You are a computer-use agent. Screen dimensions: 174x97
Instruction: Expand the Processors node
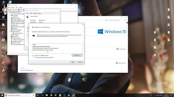point(10,36)
